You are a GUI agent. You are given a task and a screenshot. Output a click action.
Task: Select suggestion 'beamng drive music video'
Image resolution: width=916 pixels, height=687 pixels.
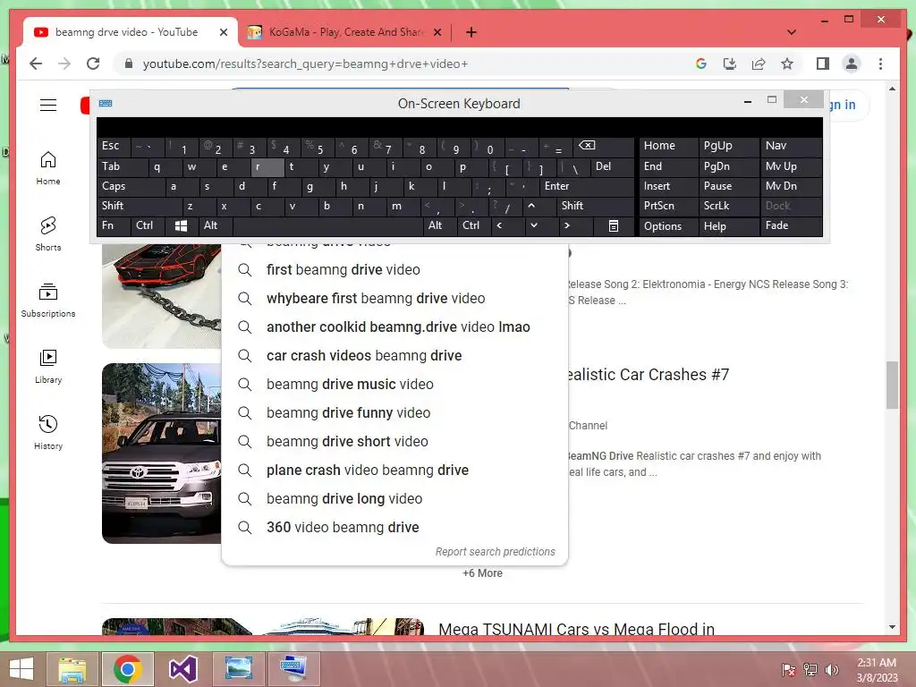[x=394, y=385]
